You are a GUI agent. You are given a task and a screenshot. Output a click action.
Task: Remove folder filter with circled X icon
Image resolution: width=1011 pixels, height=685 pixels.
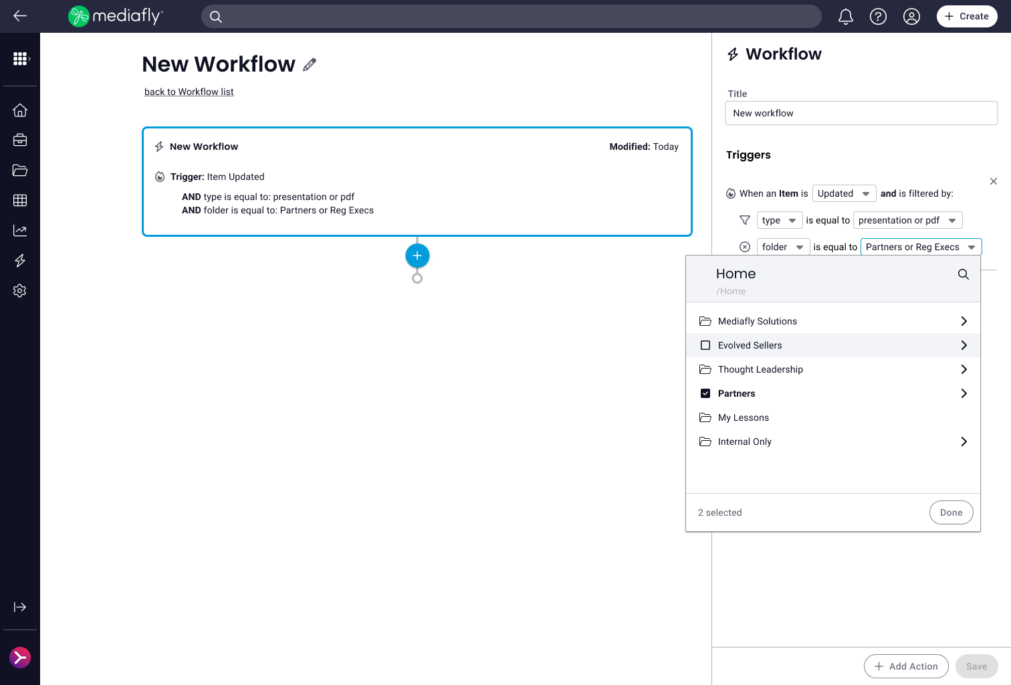tap(745, 247)
